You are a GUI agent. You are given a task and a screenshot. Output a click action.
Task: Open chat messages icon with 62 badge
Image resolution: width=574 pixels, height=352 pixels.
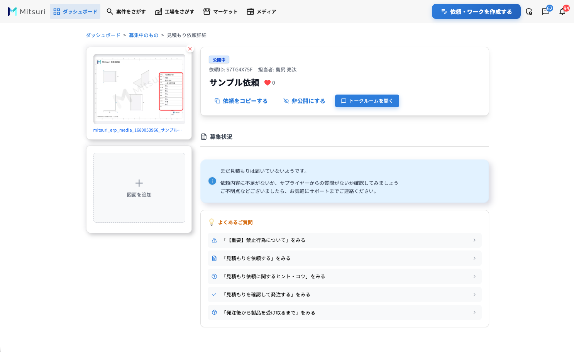click(x=546, y=11)
